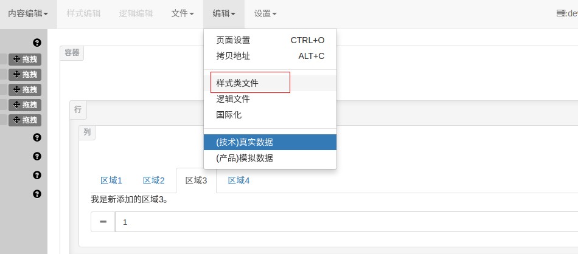Screen dimensions: 578x254
Task: Switch to the 区域1 tab
Action: [x=111, y=180]
